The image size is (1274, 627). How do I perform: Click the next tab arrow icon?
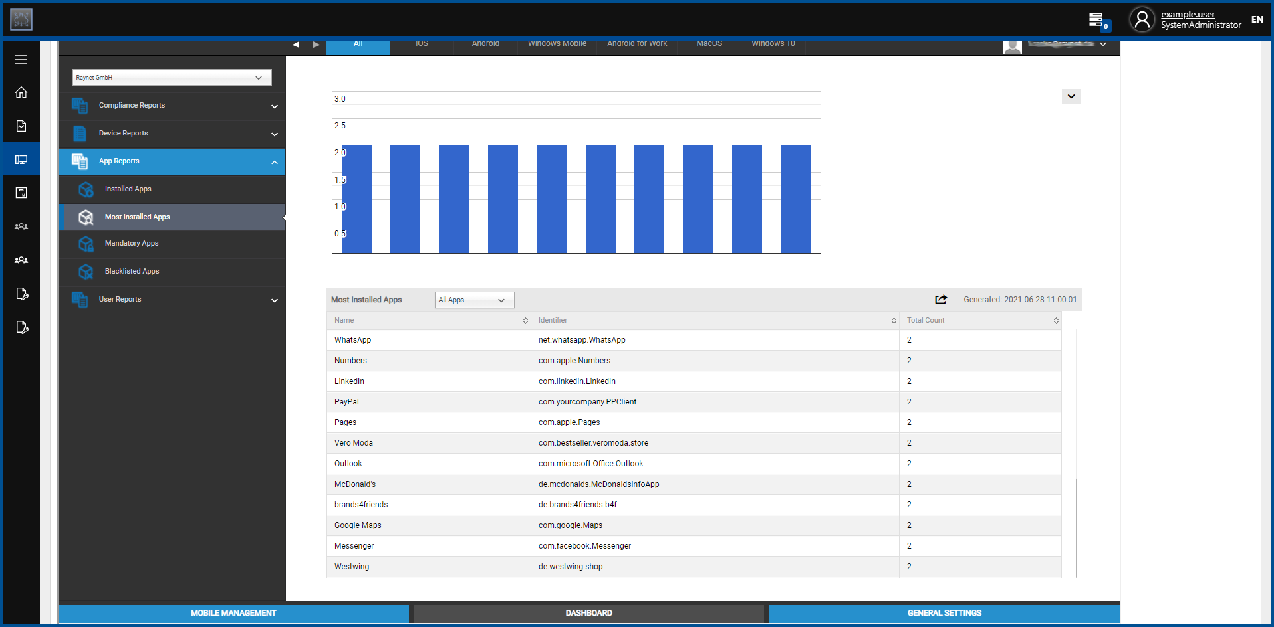tap(317, 45)
